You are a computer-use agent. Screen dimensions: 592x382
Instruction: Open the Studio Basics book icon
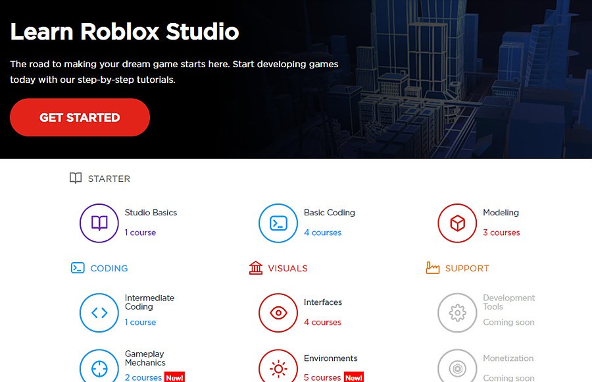pyautogui.click(x=99, y=223)
